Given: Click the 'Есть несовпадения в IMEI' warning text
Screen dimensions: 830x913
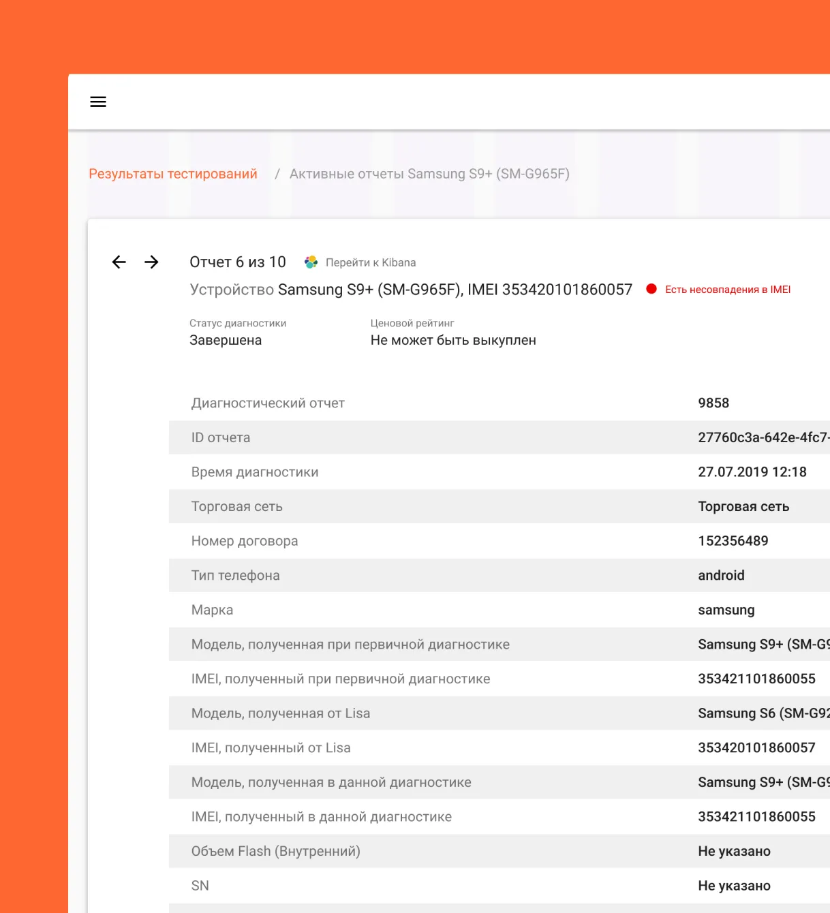Looking at the screenshot, I should click(x=728, y=290).
